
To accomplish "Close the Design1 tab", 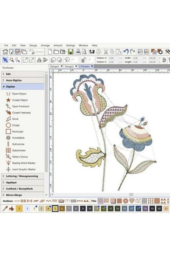I will pos(62,66).
